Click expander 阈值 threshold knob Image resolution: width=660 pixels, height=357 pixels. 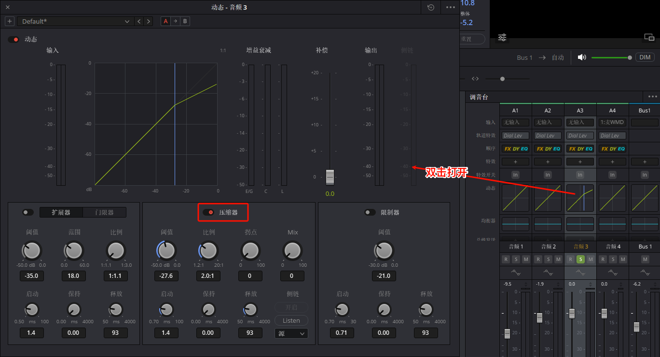pyautogui.click(x=32, y=251)
